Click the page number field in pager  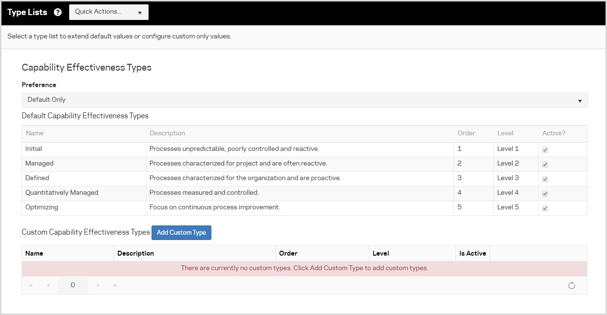[x=73, y=285]
